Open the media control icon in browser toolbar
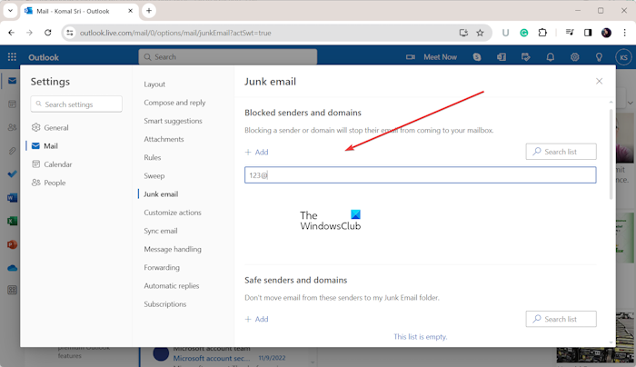Image resolution: width=636 pixels, height=367 pixels. (x=570, y=33)
